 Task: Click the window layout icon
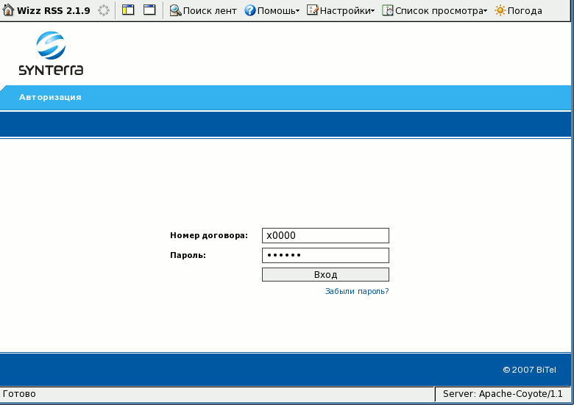pos(149,10)
